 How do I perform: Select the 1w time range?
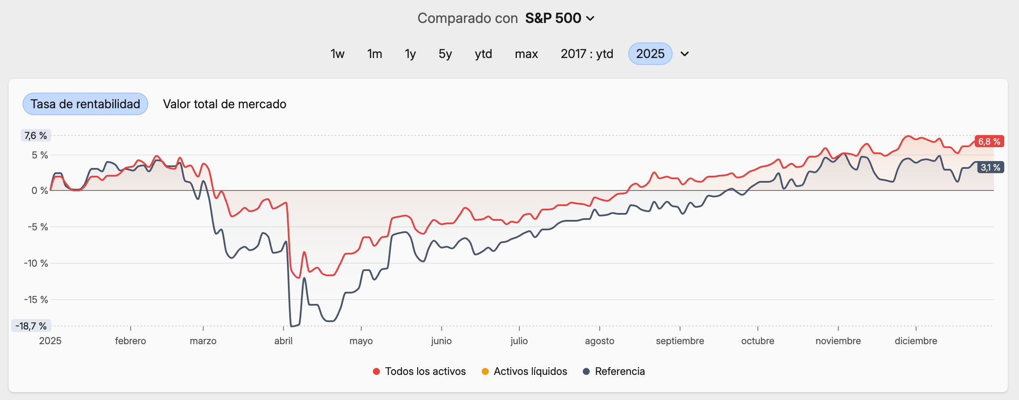(x=337, y=54)
